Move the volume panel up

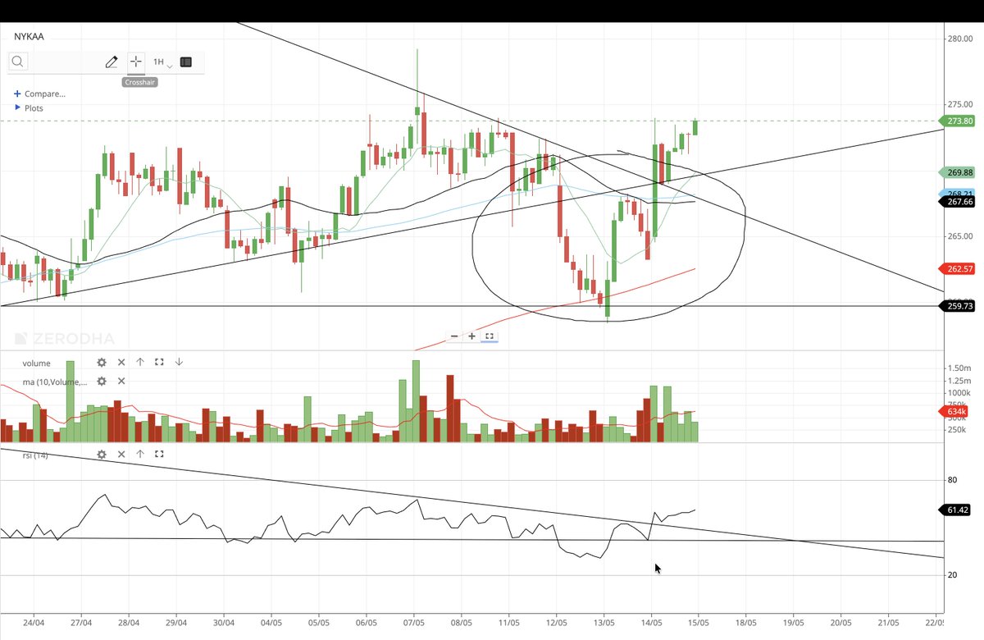140,362
